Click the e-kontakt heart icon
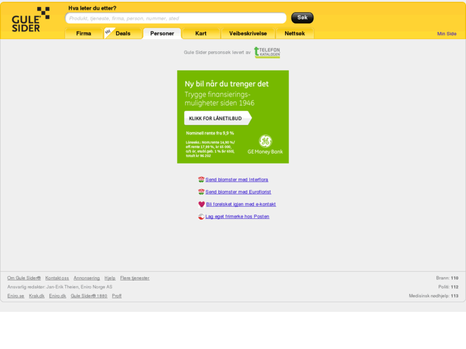Screen dimensions: 466x349 click(x=201, y=204)
